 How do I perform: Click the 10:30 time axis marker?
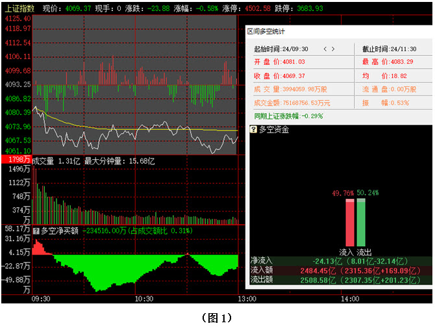tap(143, 299)
